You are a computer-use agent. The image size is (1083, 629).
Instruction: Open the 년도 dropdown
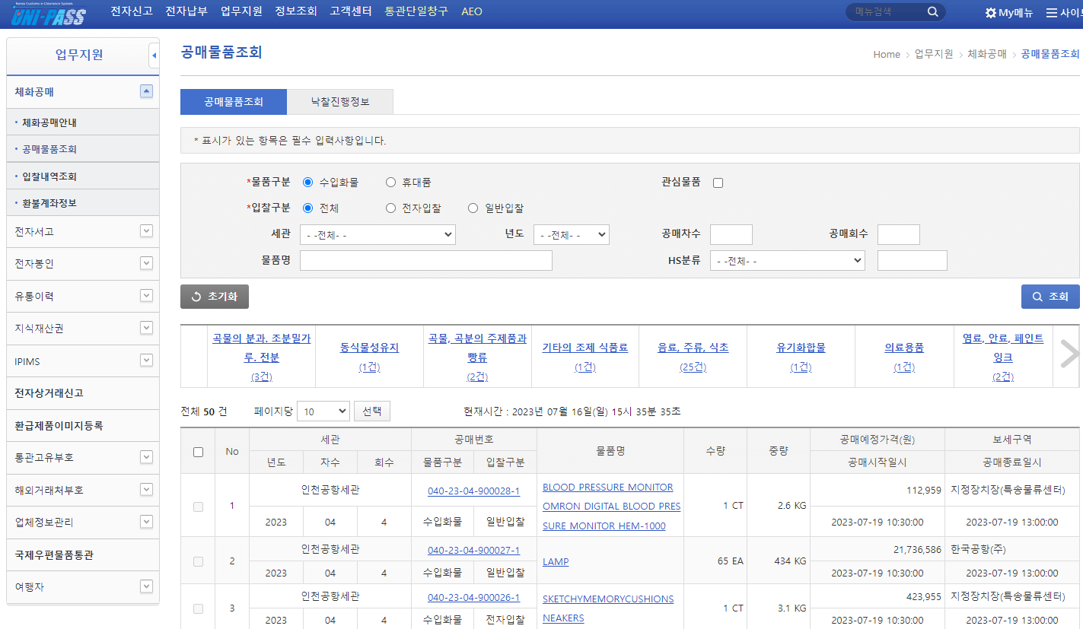coord(571,235)
